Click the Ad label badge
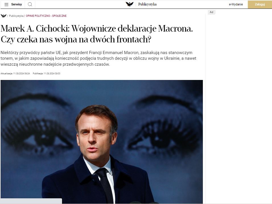The image size is (272, 204). click(211, 12)
